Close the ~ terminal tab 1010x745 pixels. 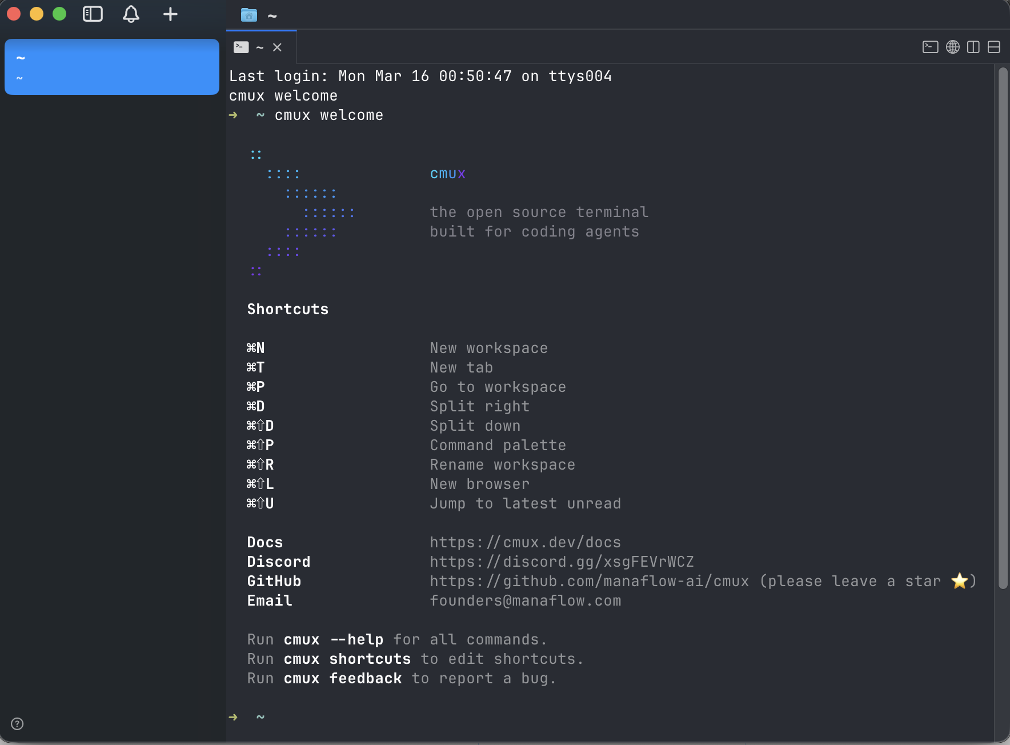point(277,47)
